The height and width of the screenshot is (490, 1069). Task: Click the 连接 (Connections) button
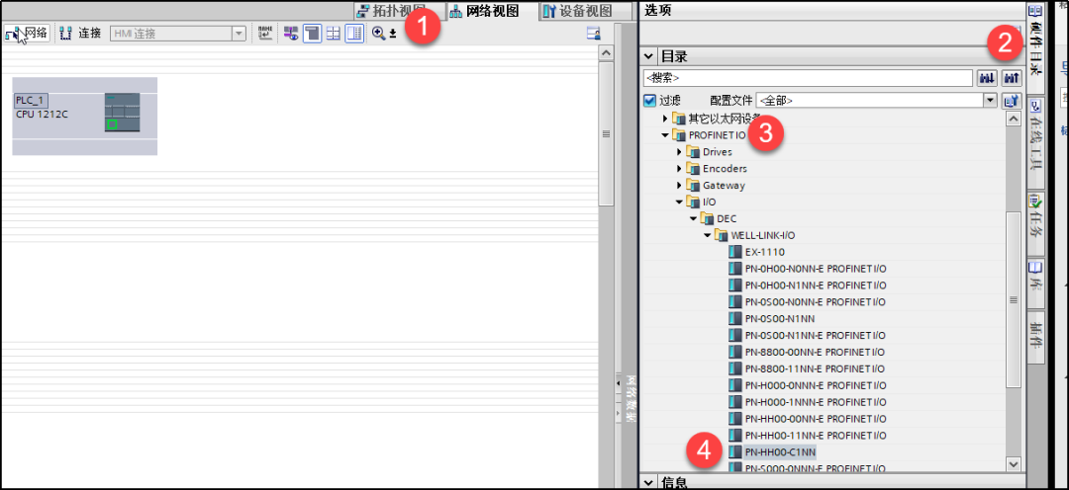80,33
